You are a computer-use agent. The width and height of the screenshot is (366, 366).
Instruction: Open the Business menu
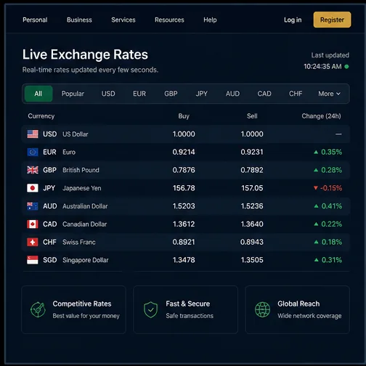pyautogui.click(x=79, y=20)
